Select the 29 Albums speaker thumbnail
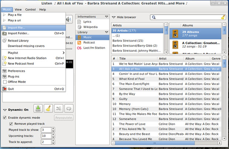 coord(175,34)
